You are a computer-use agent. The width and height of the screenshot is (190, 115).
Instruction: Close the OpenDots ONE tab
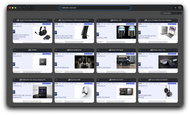pyautogui.click(x=56, y=80)
